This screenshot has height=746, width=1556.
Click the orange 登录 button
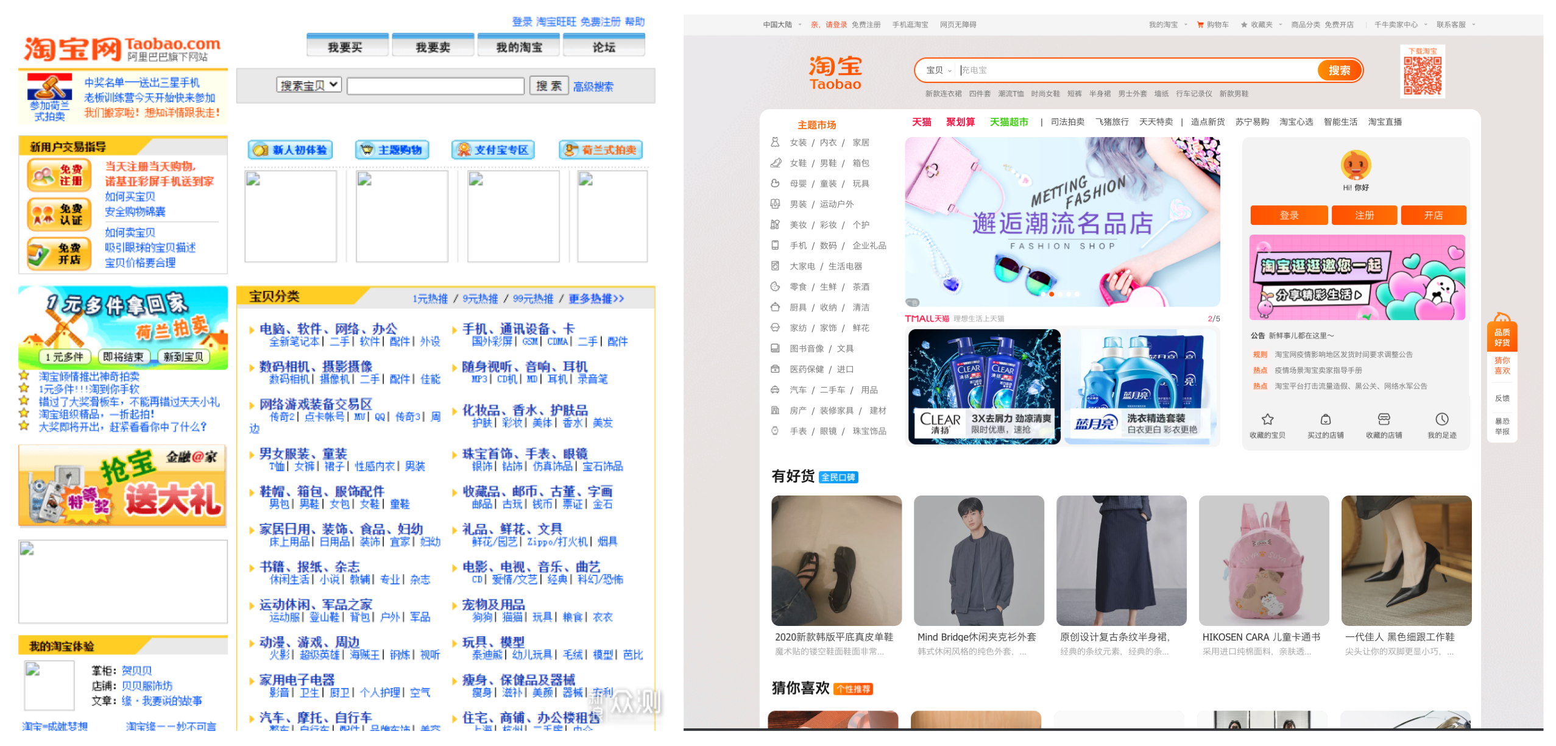[x=1289, y=215]
